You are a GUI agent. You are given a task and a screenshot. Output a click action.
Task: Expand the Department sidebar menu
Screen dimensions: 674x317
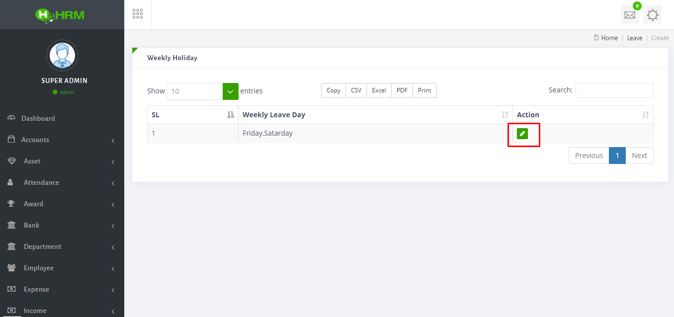(43, 246)
